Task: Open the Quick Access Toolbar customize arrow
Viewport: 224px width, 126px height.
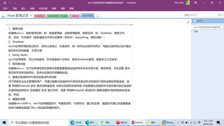Action: pos(15,3)
